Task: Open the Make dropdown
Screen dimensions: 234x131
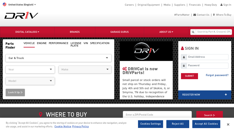Action: click(85, 70)
